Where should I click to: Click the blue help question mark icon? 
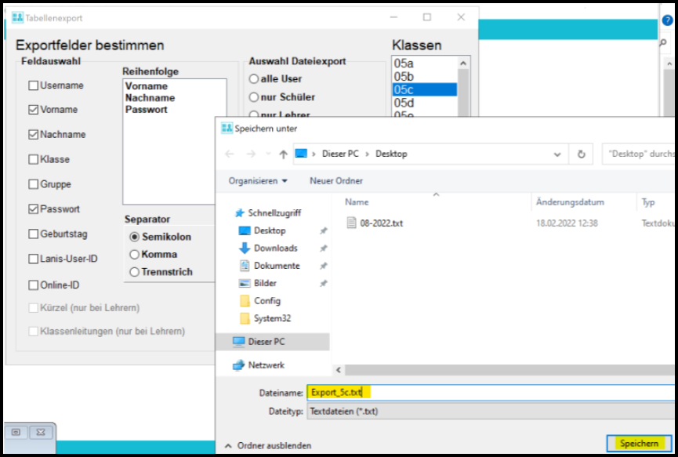pos(668,20)
